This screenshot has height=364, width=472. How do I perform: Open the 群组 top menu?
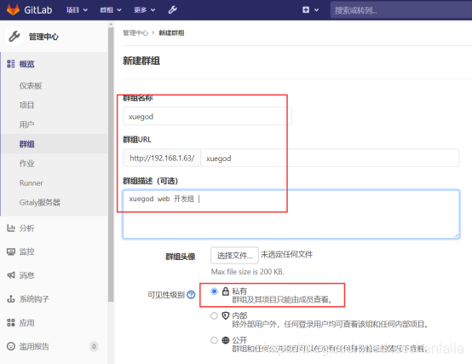111,10
